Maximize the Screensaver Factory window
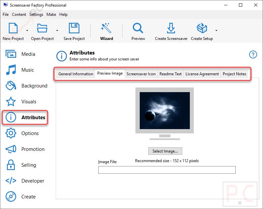This screenshot has height=209, width=263. pyautogui.click(x=241, y=5)
